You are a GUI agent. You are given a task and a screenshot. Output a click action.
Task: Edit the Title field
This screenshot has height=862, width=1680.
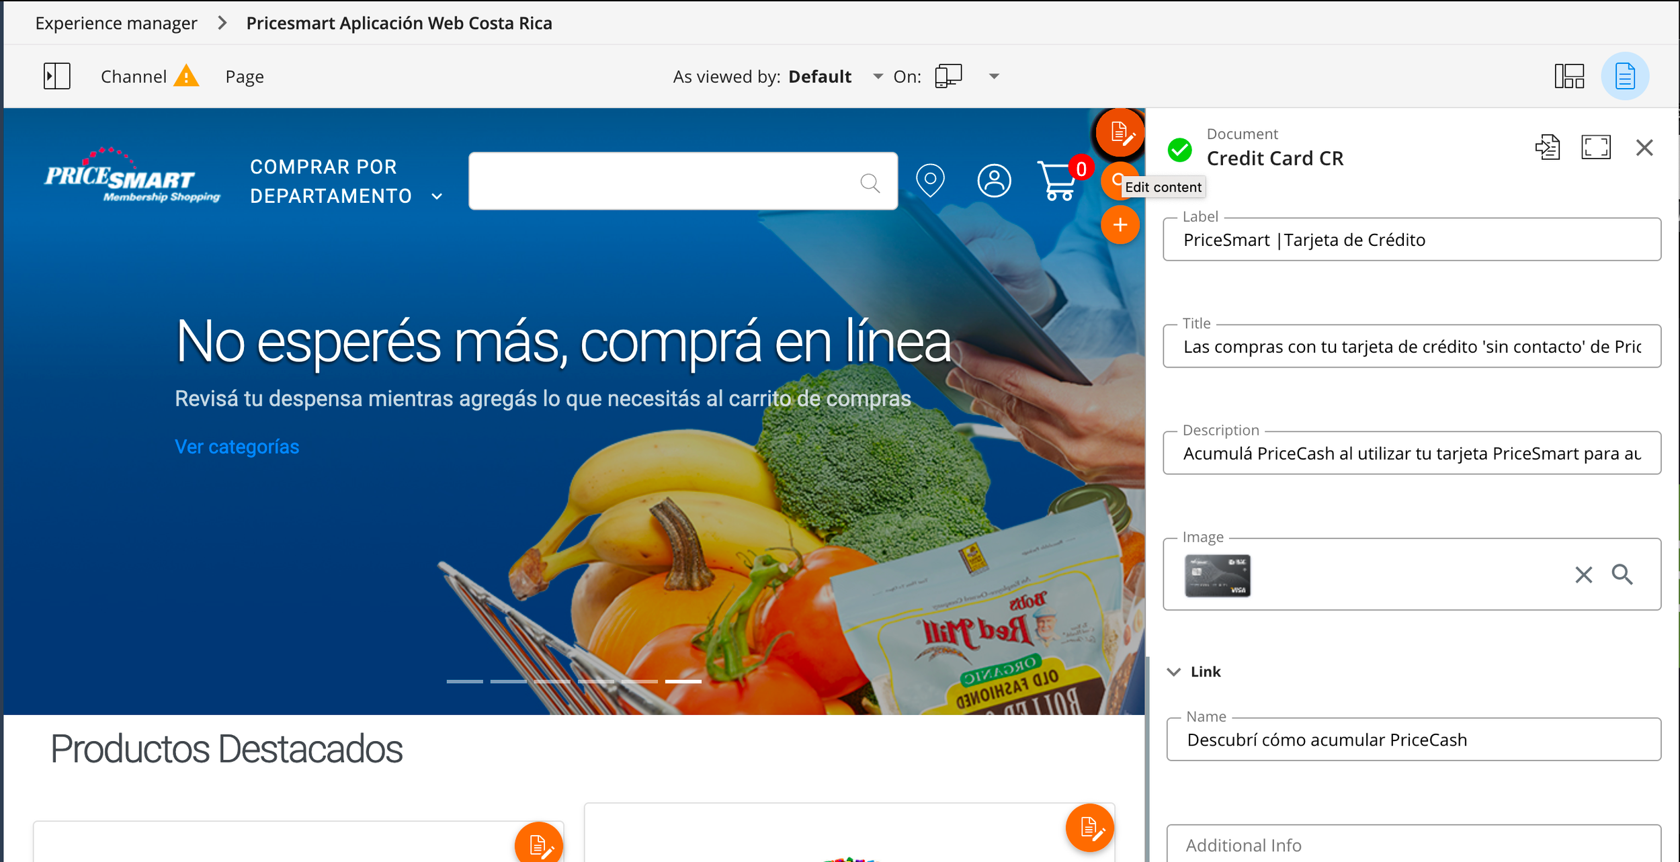pyautogui.click(x=1412, y=346)
